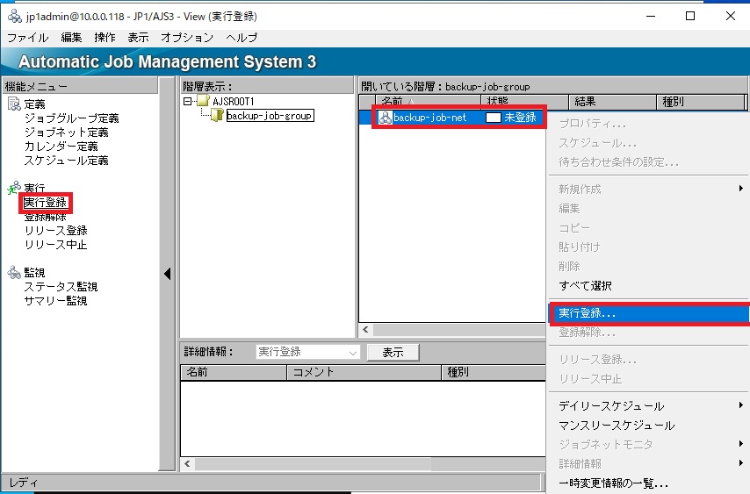
Task: Collapse function menu with black arrow
Action: coord(168,274)
